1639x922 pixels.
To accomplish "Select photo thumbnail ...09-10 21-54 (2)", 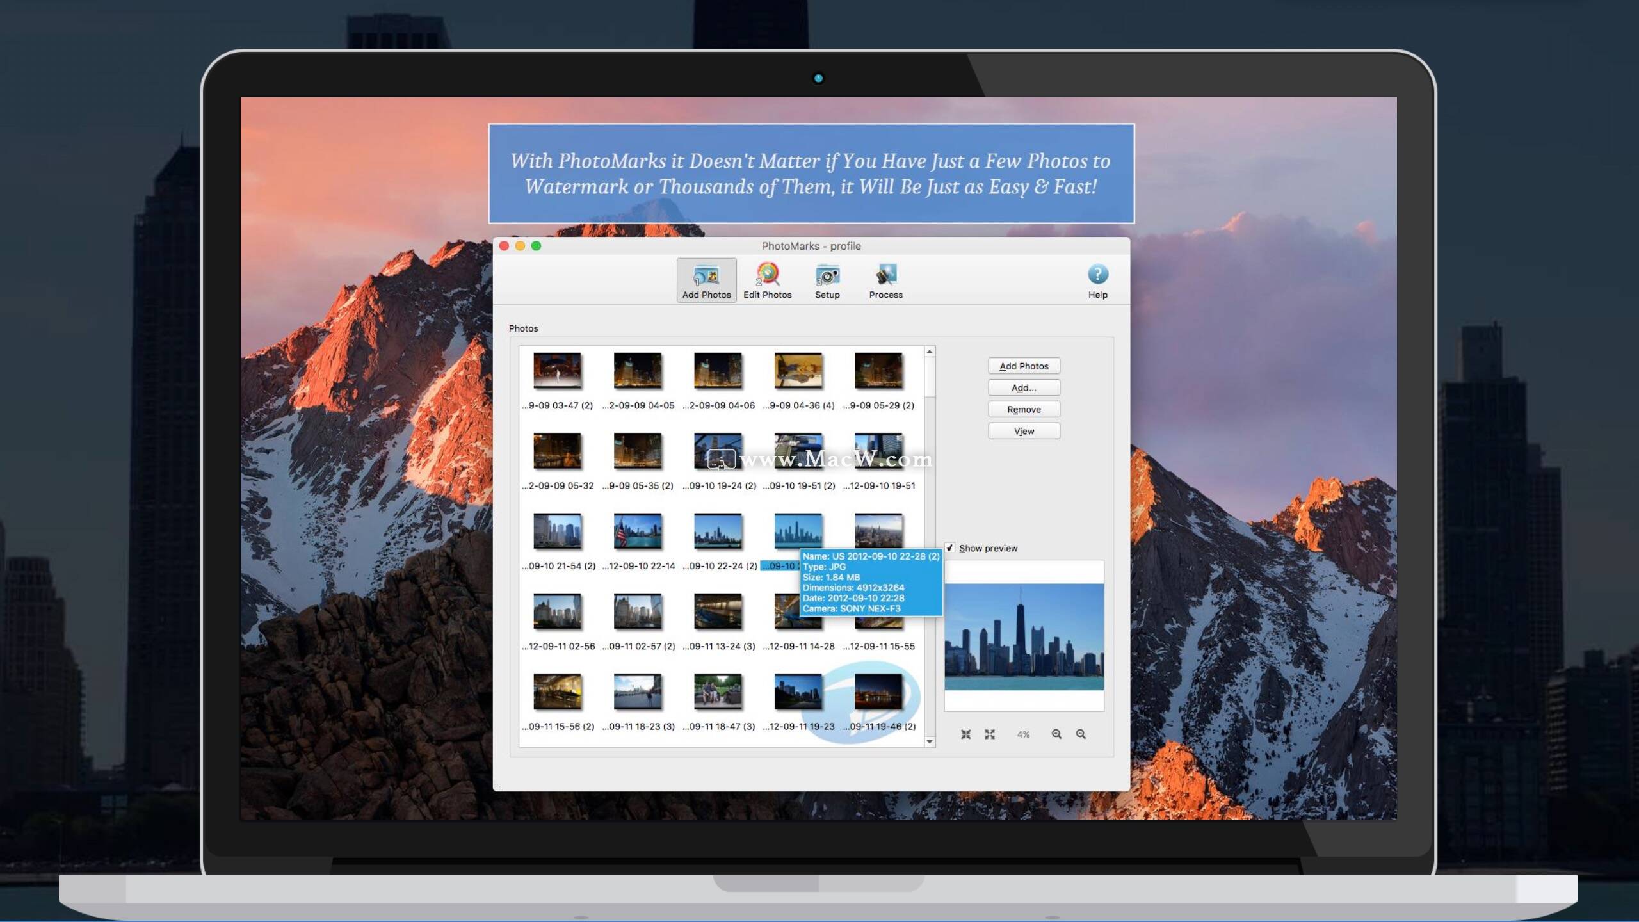I will (557, 531).
